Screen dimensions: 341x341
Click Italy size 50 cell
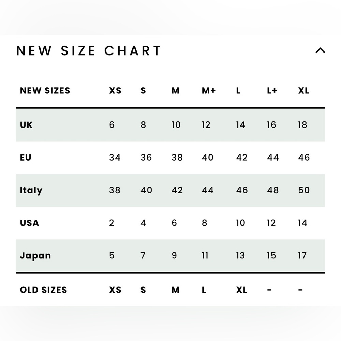pos(304,190)
